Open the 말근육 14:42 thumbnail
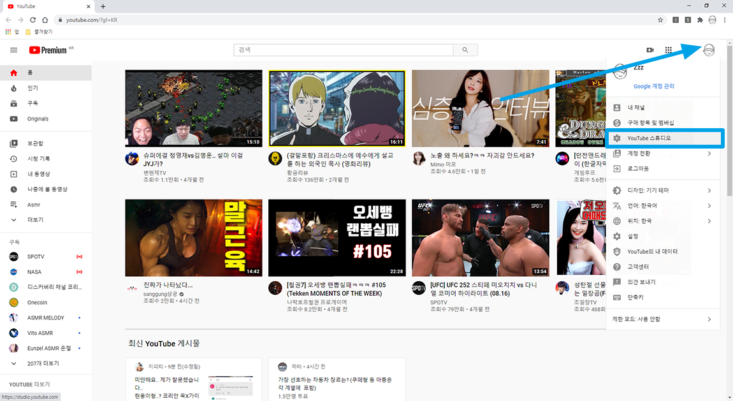Image resolution: width=733 pixels, height=401 pixels. pos(194,238)
